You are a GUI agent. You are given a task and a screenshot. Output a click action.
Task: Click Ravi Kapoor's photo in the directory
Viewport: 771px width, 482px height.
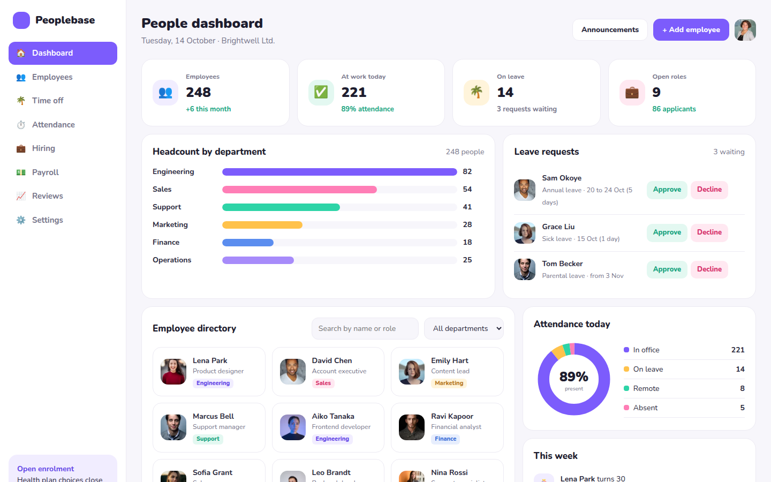[x=412, y=427]
